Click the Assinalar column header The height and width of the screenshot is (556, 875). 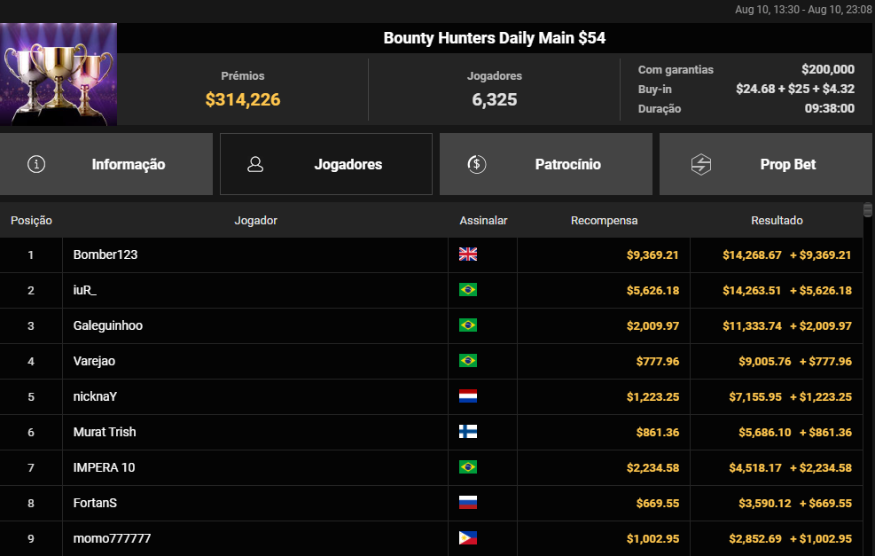(x=483, y=221)
